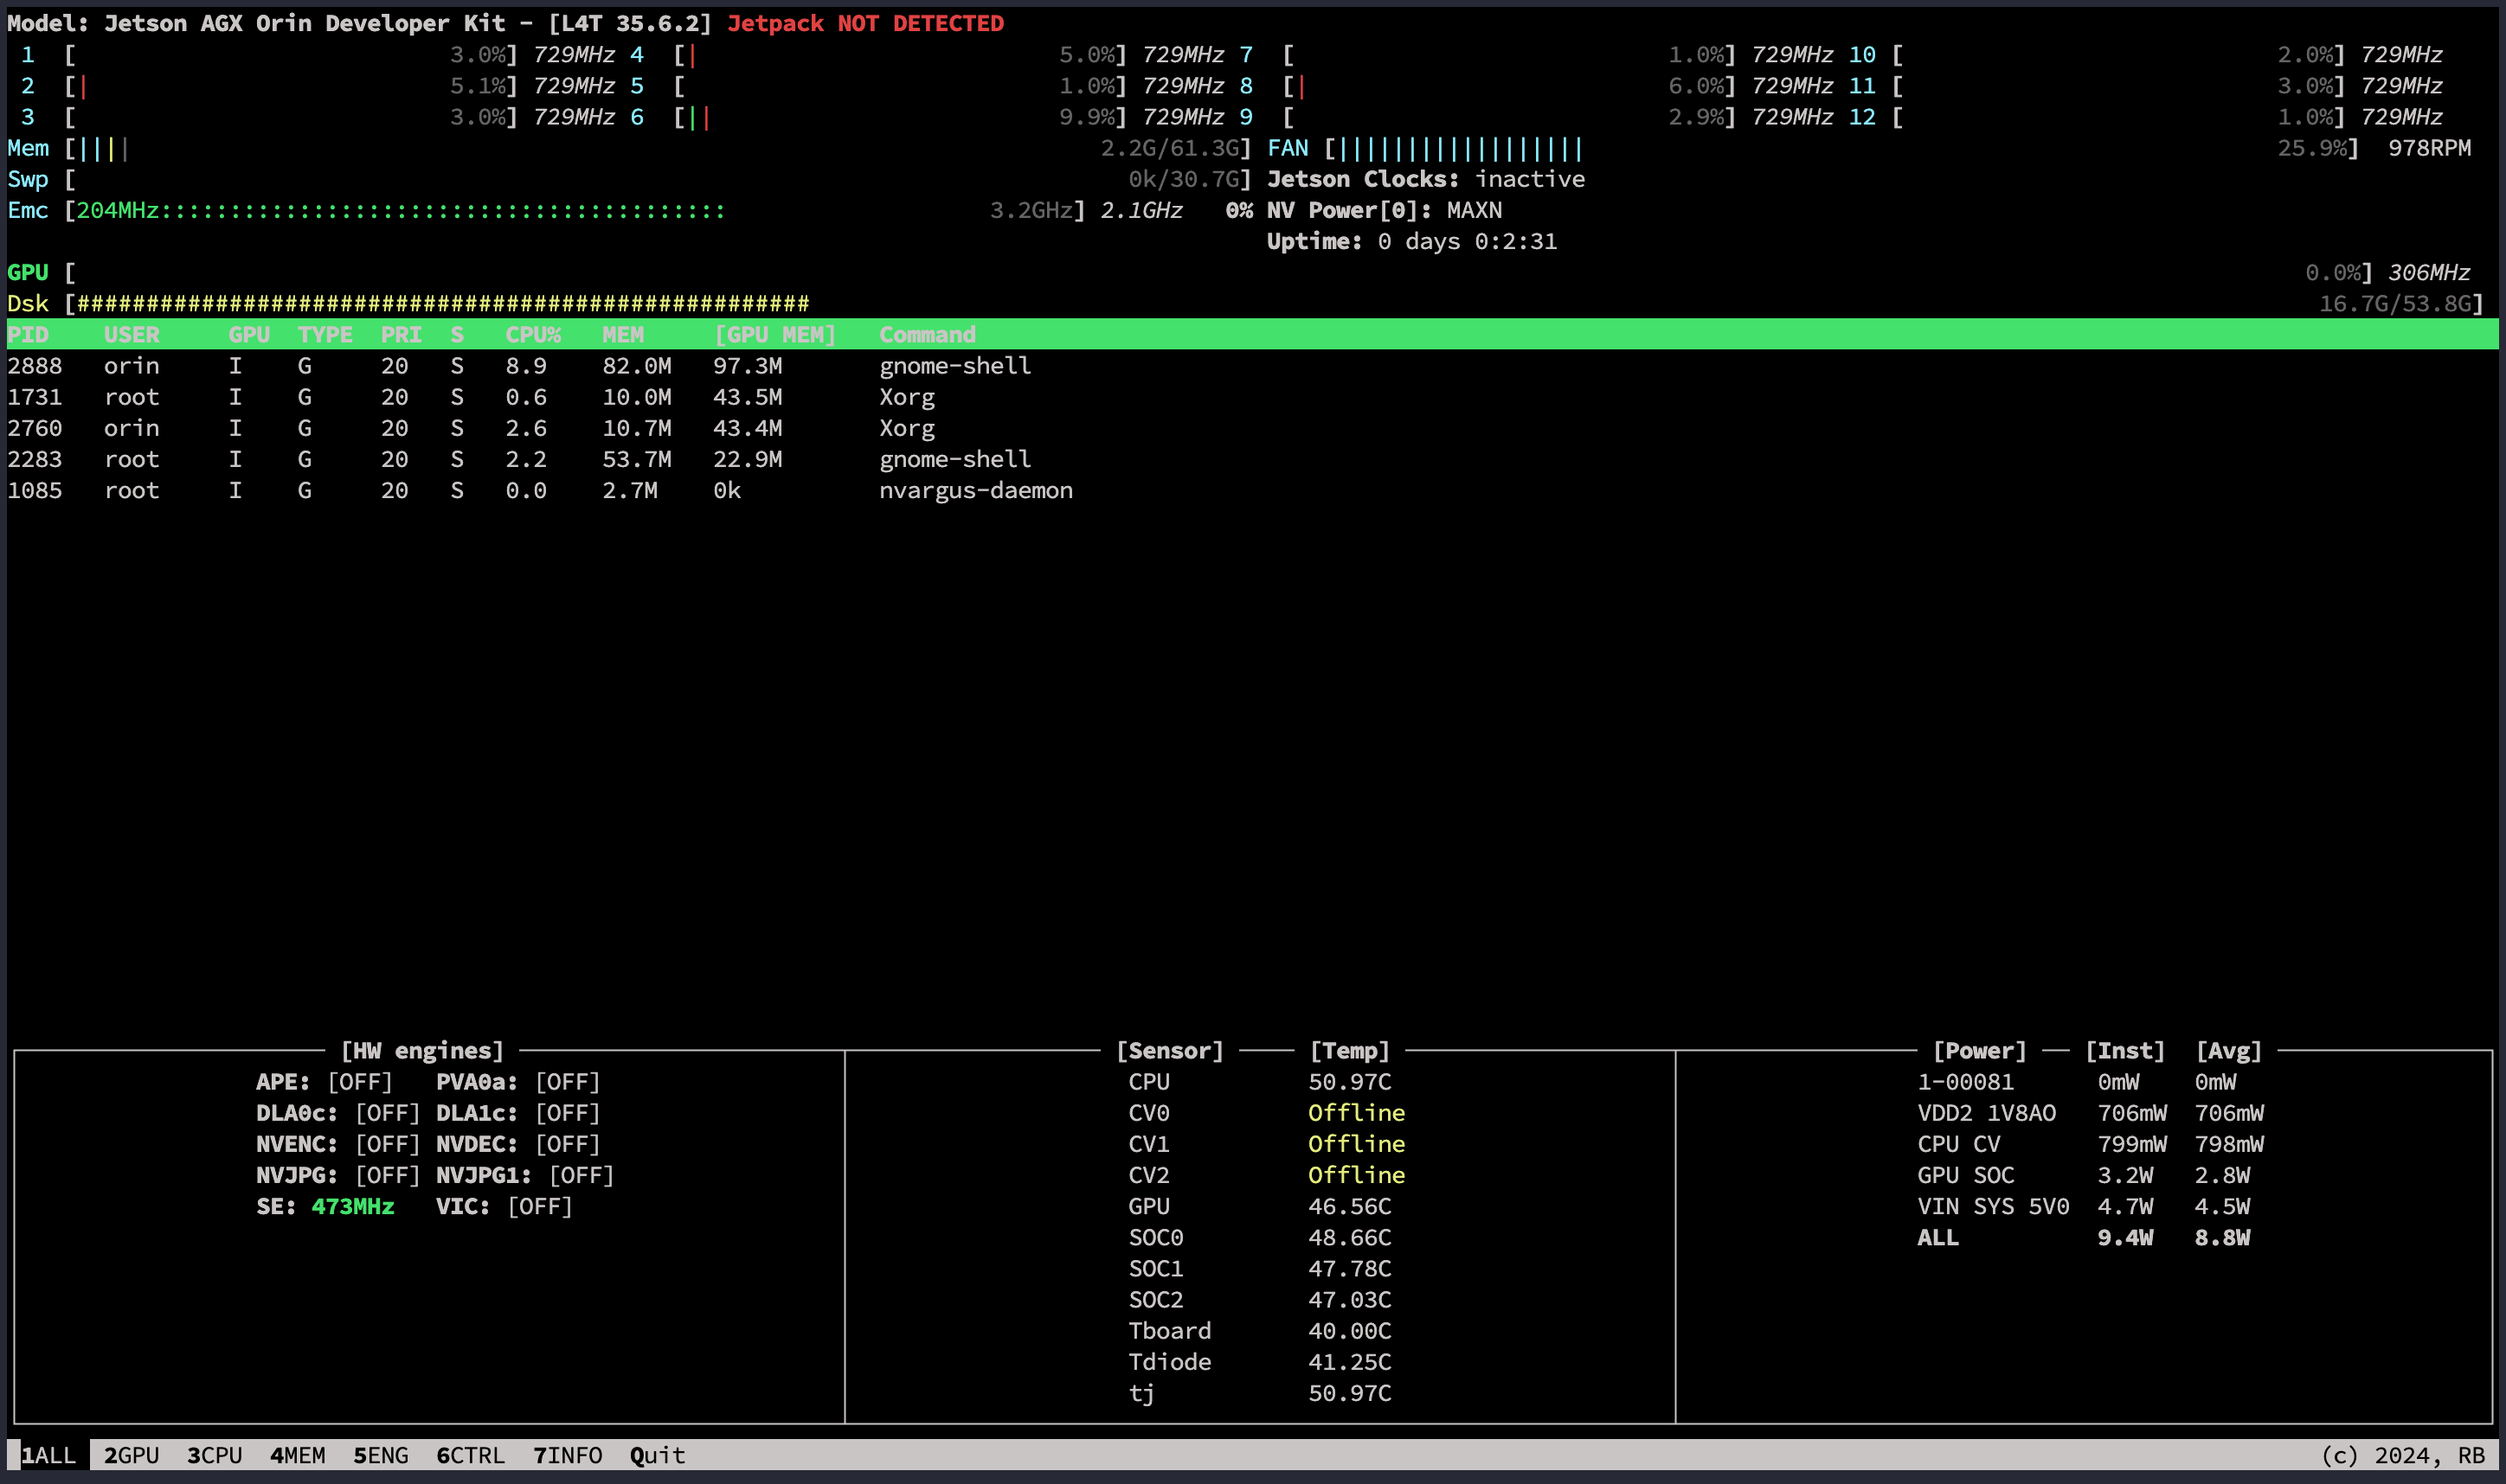The width and height of the screenshot is (2506, 1484).
Task: Click the Mem usage bar
Action: coord(660,148)
